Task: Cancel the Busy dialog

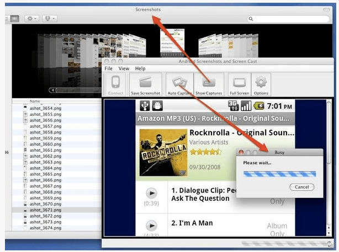Action: [302, 187]
